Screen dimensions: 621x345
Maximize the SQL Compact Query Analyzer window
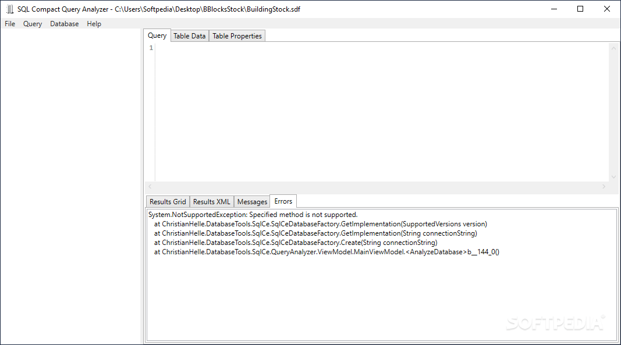point(580,9)
